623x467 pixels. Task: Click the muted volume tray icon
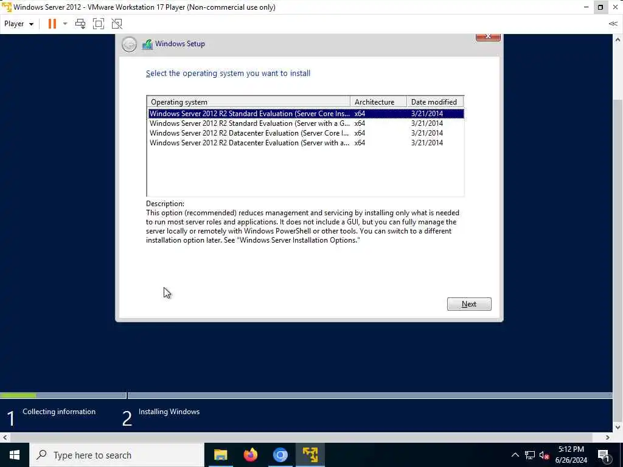click(544, 455)
